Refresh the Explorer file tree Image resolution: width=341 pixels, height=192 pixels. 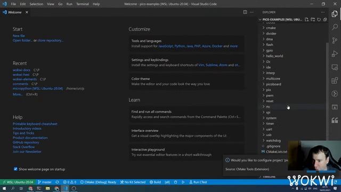319,19
